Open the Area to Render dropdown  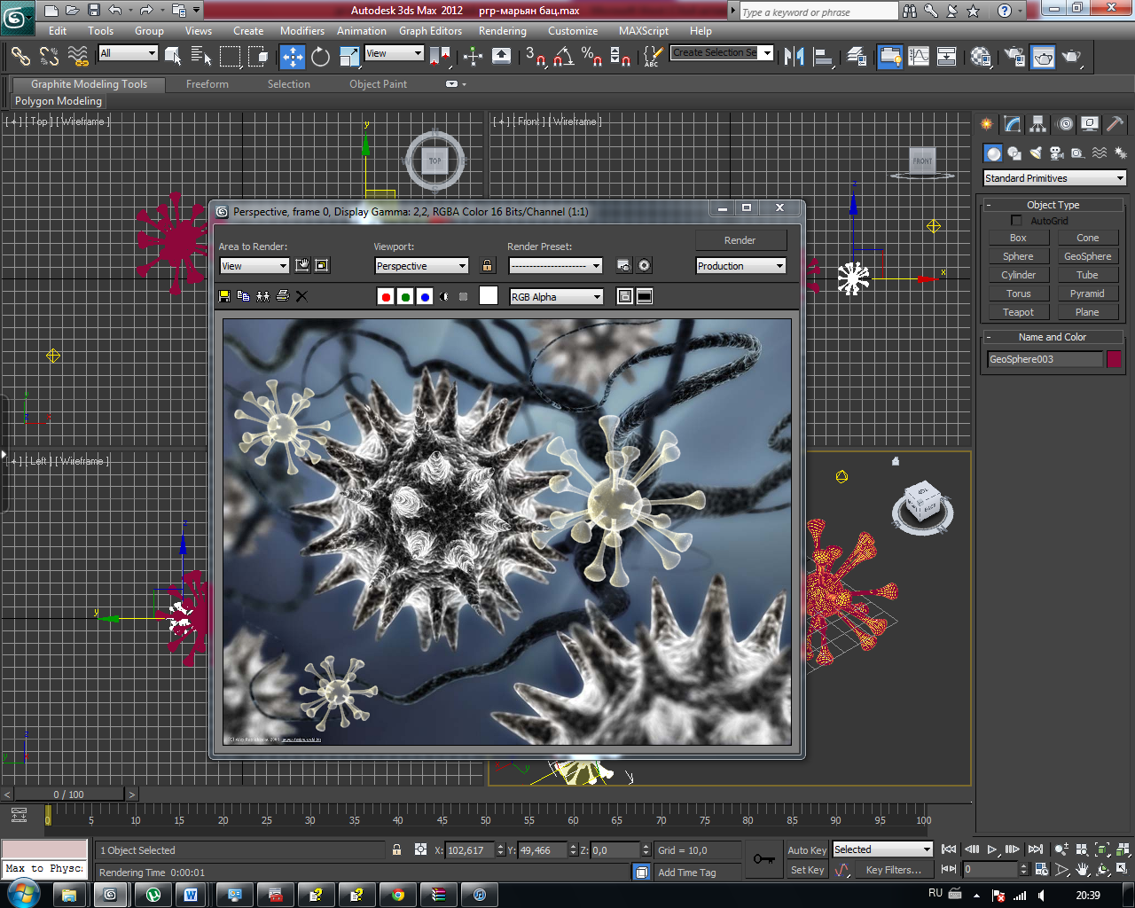254,266
